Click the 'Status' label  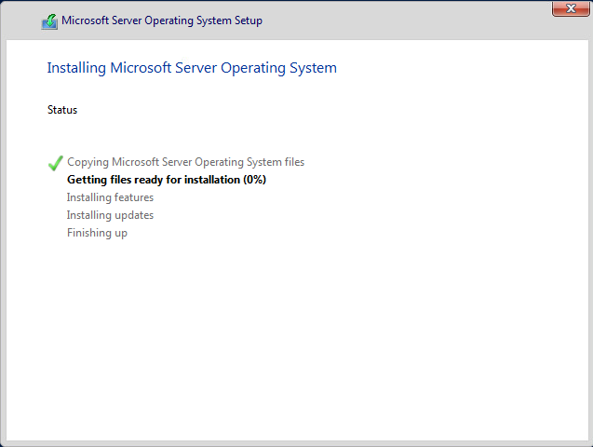click(x=62, y=110)
